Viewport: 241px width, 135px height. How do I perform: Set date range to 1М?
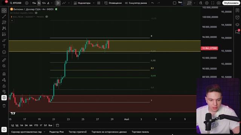tap(21, 125)
